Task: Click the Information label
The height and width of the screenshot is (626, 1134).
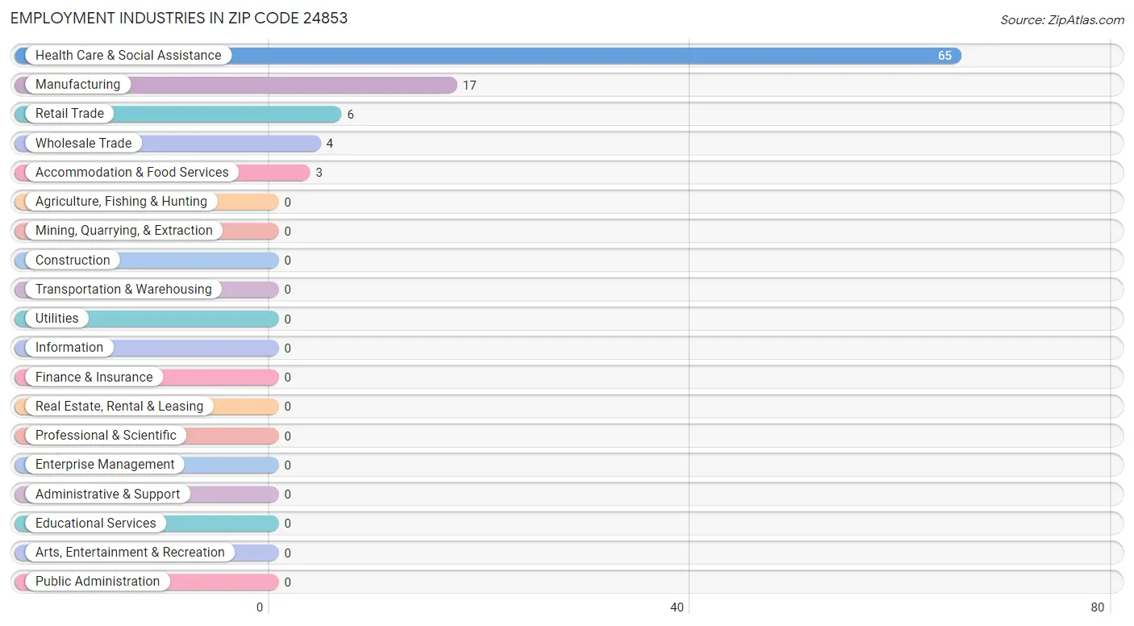Action: [x=69, y=348]
